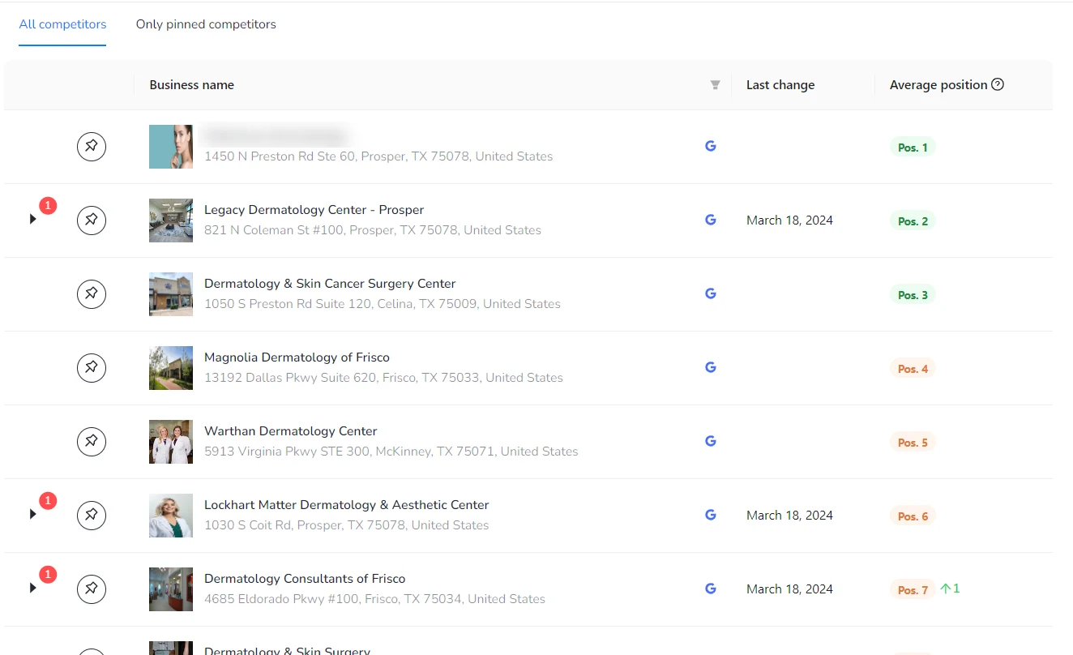Expand Lockhart Matter Dermatology row details
The image size is (1073, 655).
click(x=33, y=514)
